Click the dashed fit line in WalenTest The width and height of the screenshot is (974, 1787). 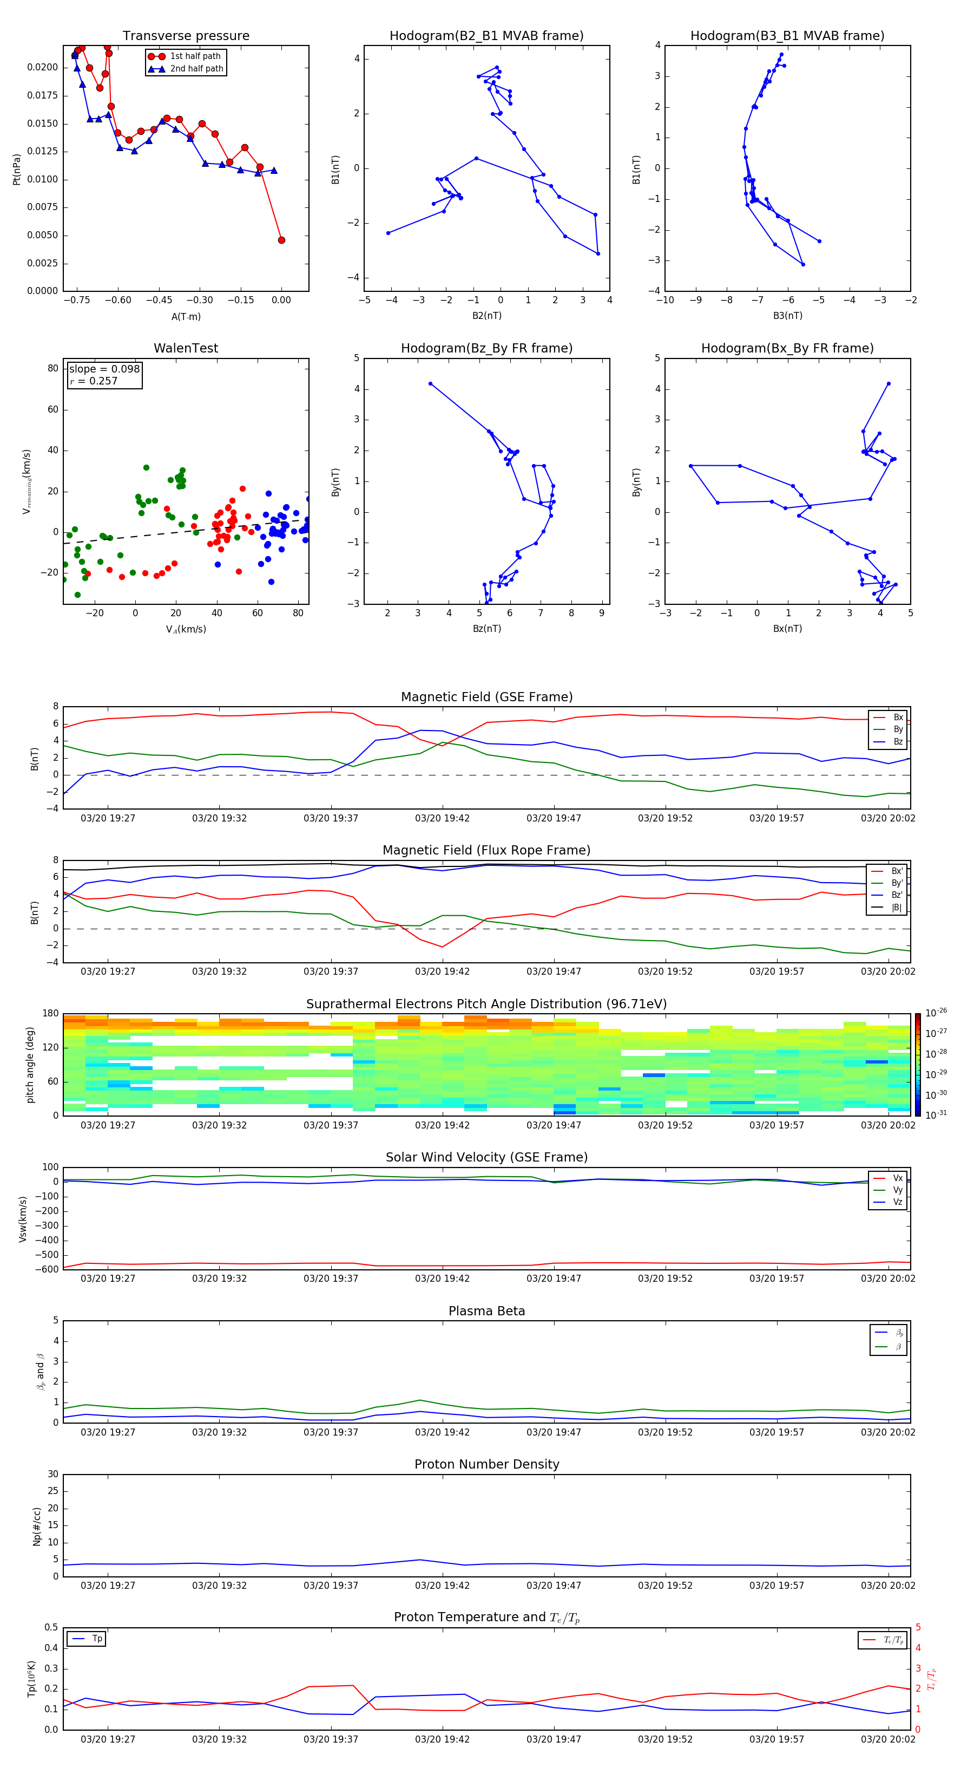[186, 531]
